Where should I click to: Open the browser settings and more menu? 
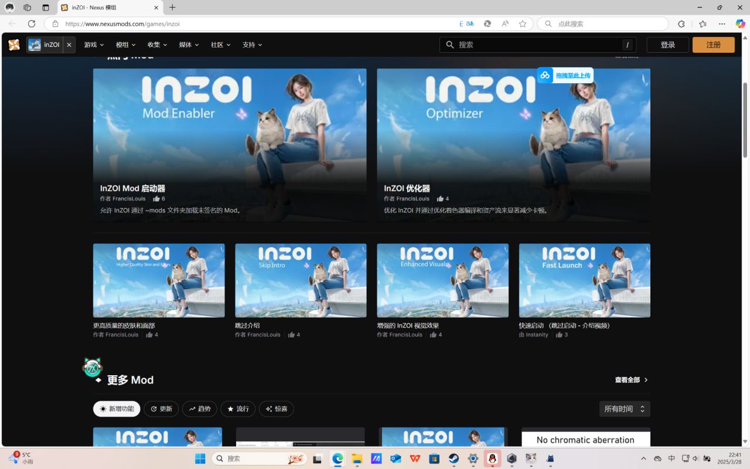tap(722, 23)
